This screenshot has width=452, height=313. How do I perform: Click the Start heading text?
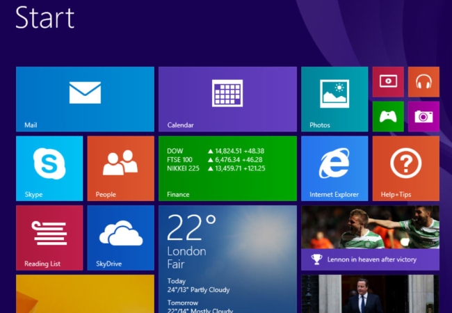45,17
